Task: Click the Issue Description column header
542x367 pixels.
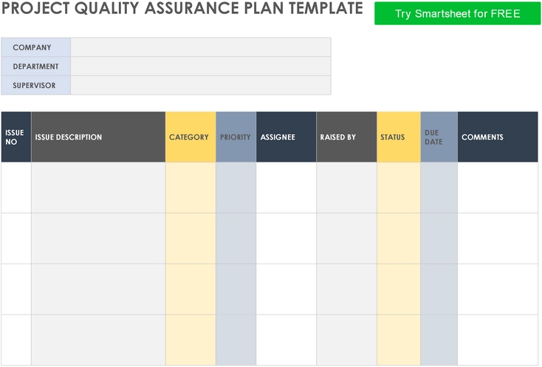Action: (98, 137)
